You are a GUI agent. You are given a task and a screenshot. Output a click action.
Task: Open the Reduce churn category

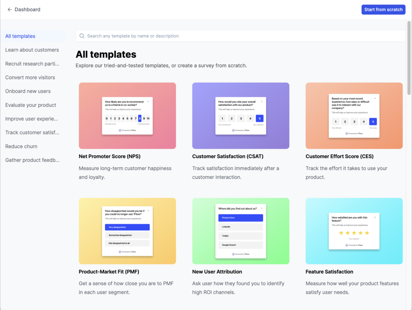21,146
